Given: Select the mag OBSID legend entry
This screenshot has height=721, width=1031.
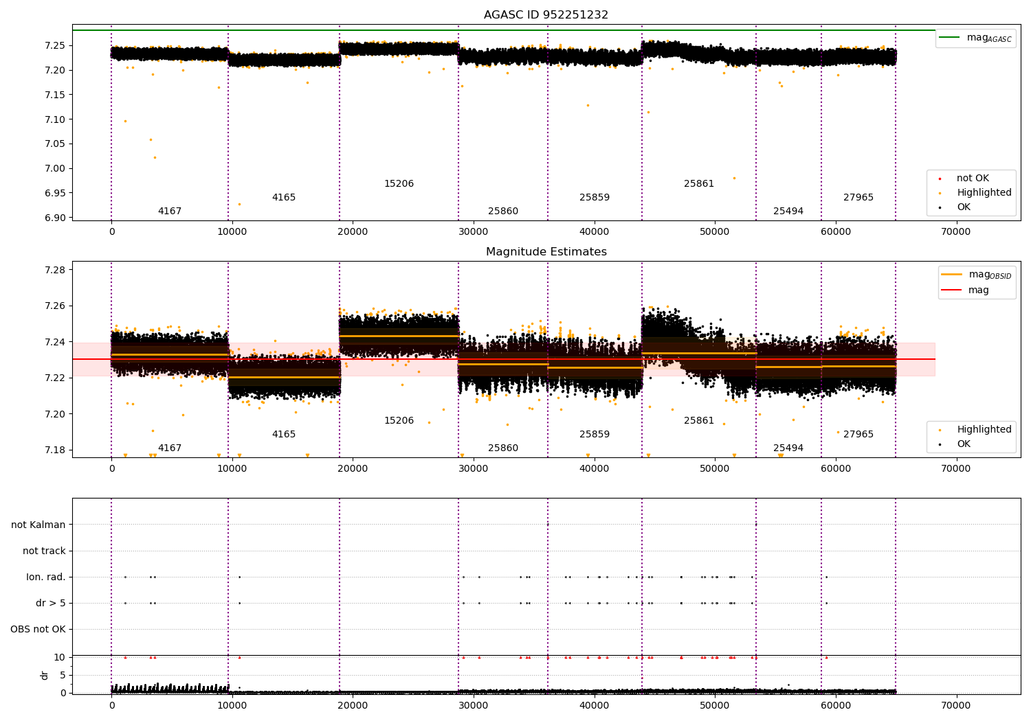Looking at the screenshot, I should click(976, 275).
